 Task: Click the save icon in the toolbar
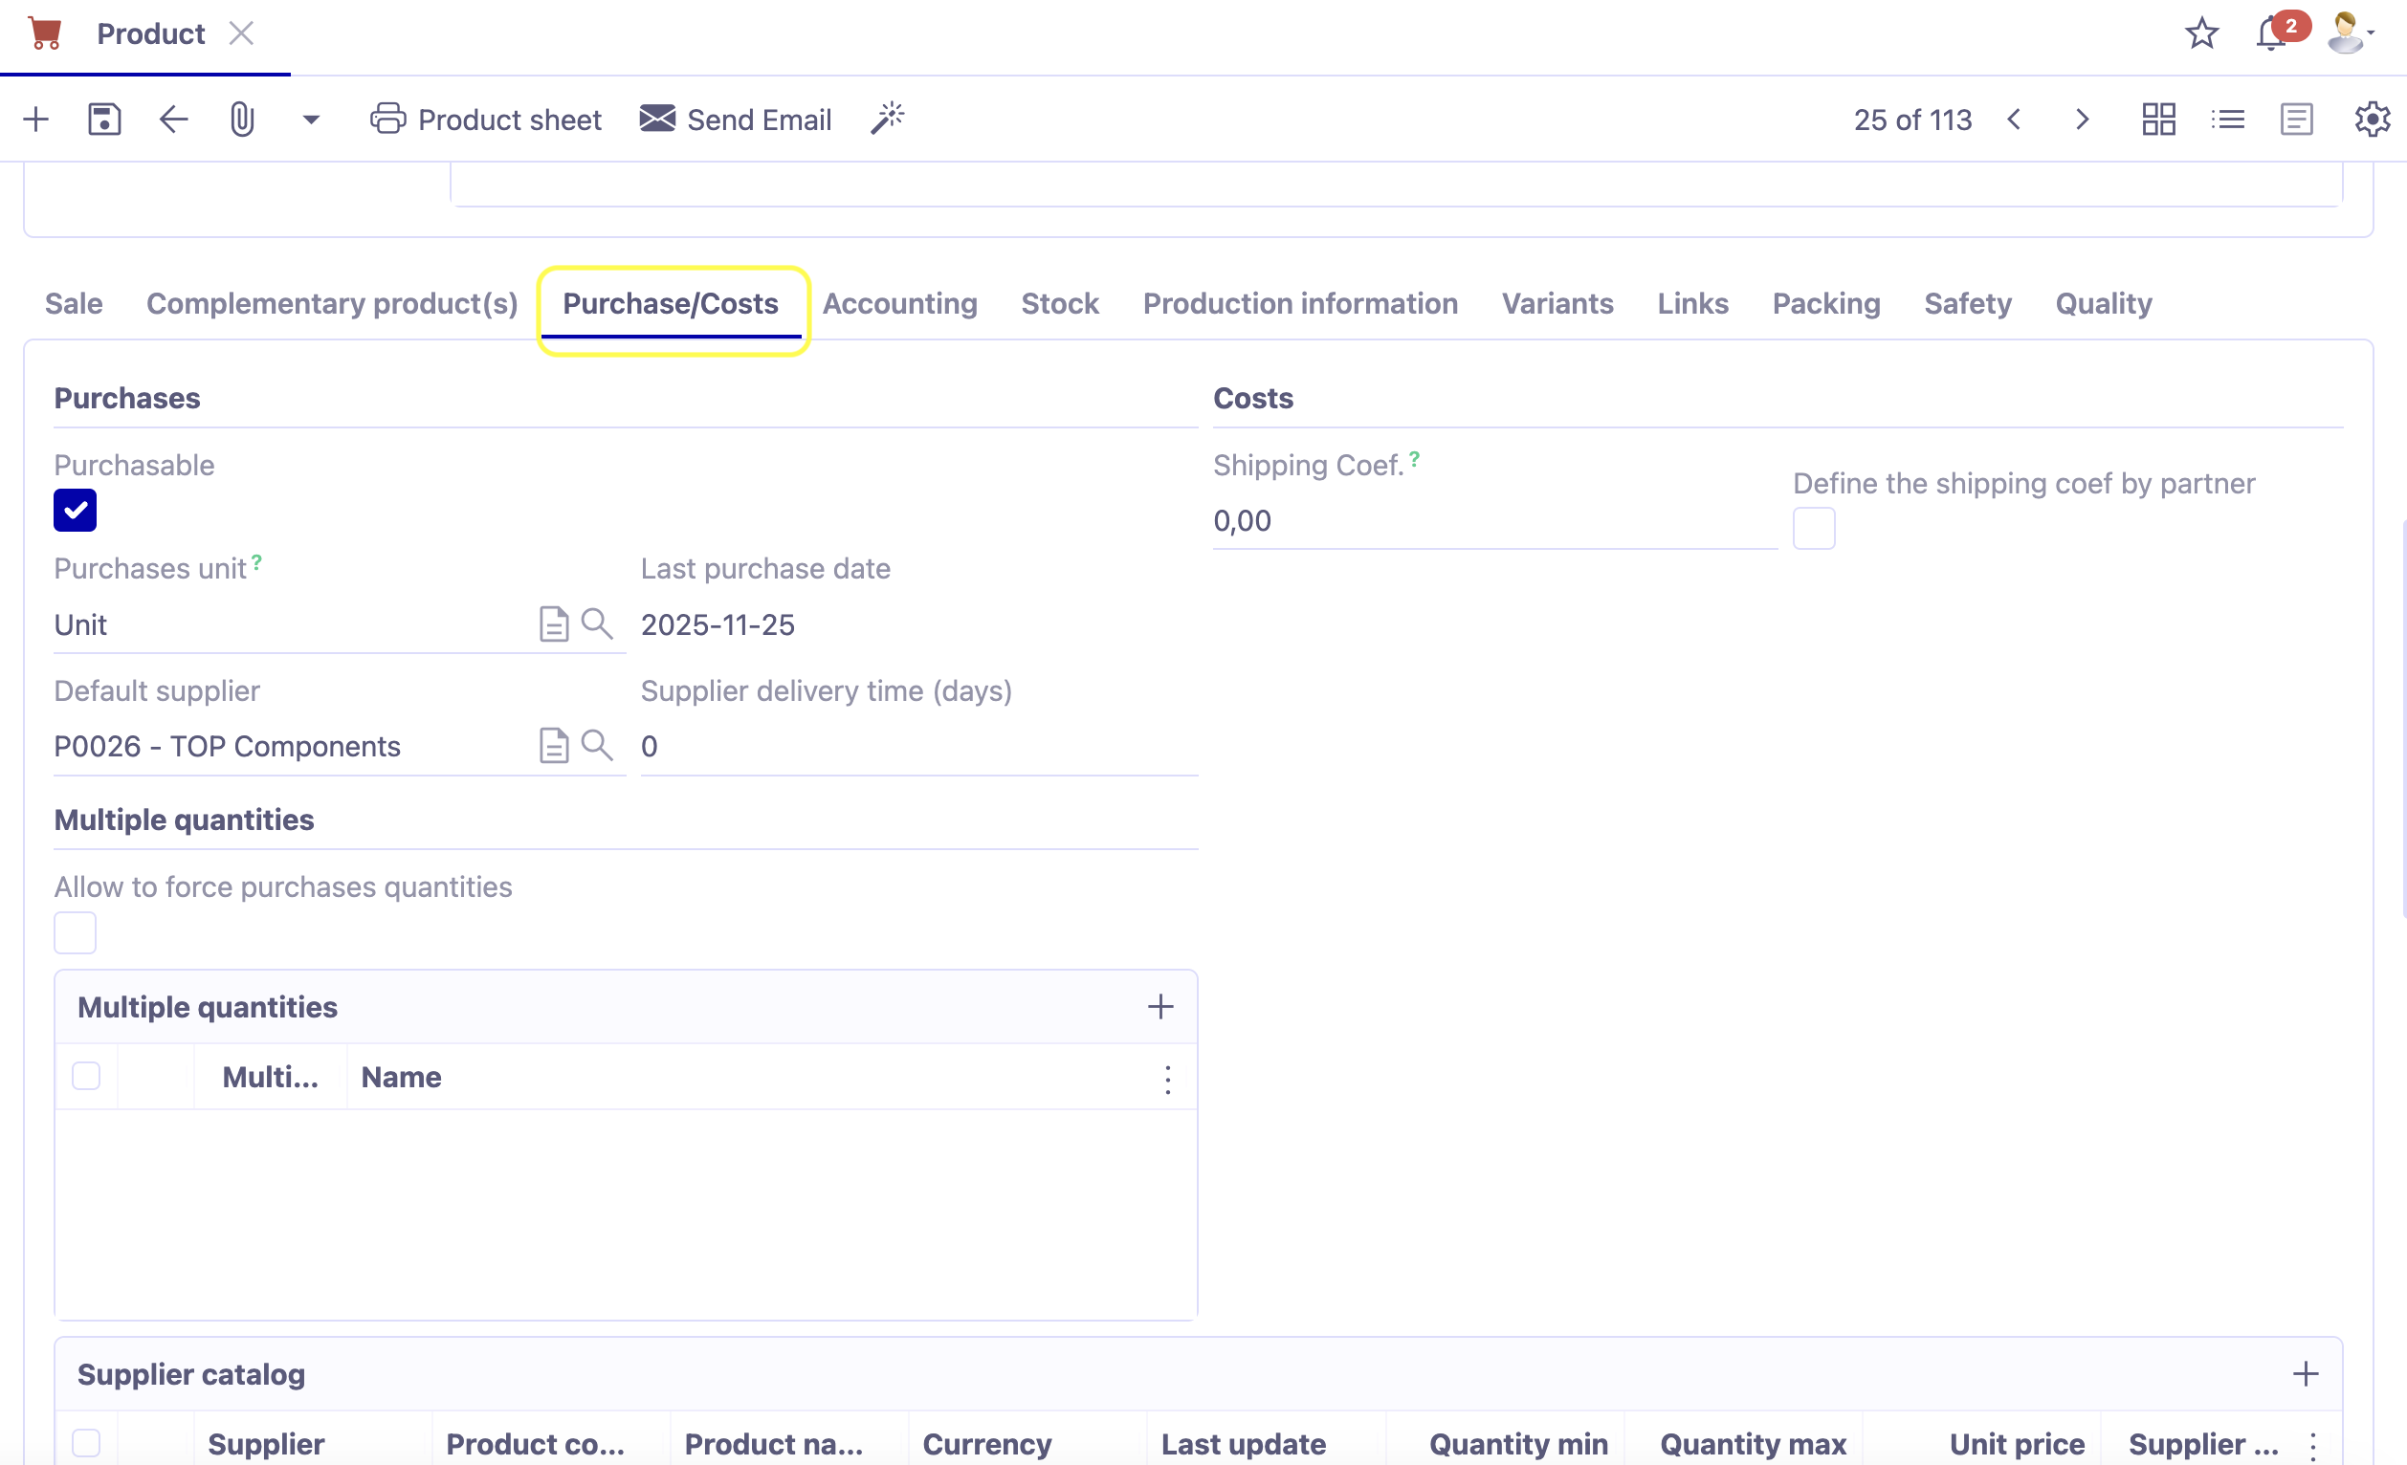[x=103, y=119]
